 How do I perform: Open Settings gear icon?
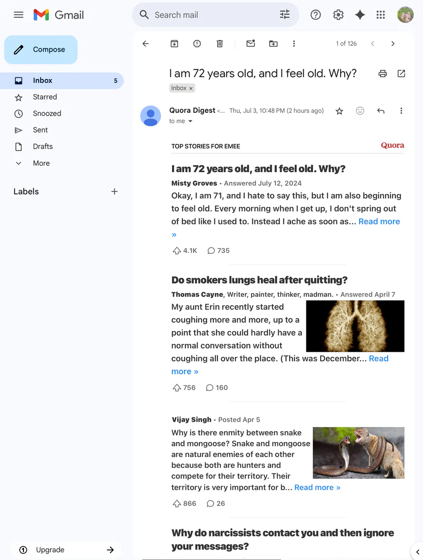(x=338, y=15)
